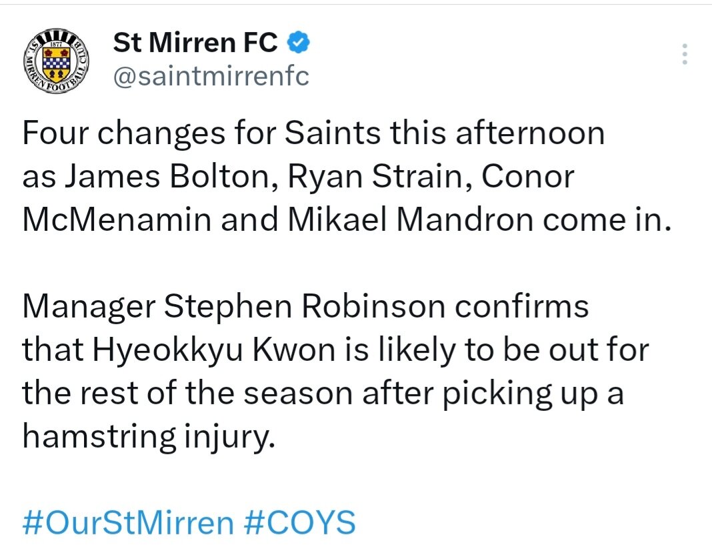Click the word "Saints" in the first line
Viewport: 712px width, 549px height.
click(x=333, y=133)
